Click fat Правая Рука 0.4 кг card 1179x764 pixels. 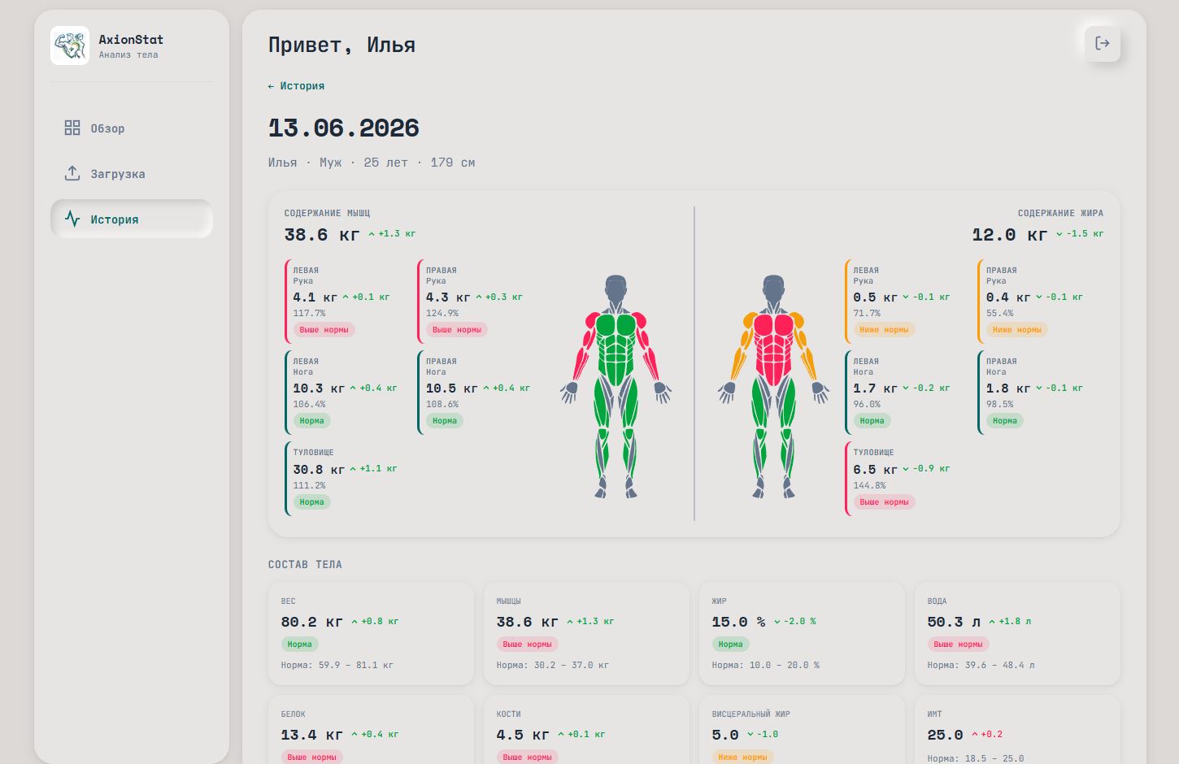tap(1039, 302)
